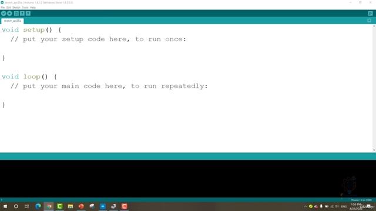376x211 pixels.
Task: Click the pink-red tray icon
Action: (x=316, y=206)
